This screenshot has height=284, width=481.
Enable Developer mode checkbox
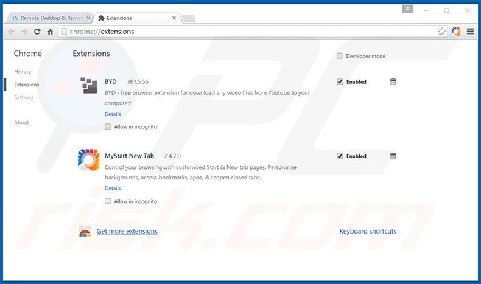coord(339,56)
